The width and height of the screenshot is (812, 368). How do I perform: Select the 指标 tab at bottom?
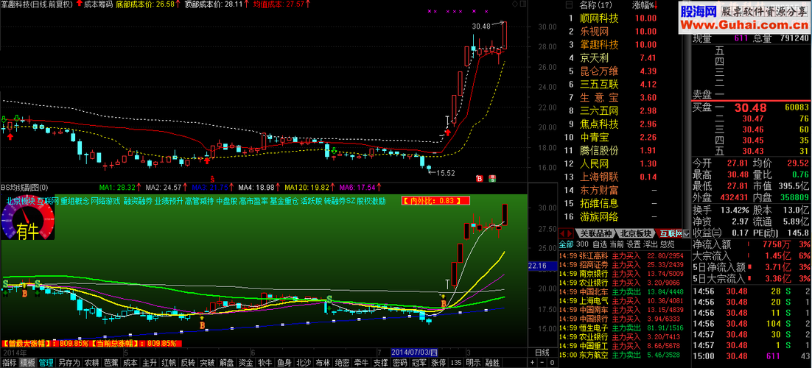[10, 362]
